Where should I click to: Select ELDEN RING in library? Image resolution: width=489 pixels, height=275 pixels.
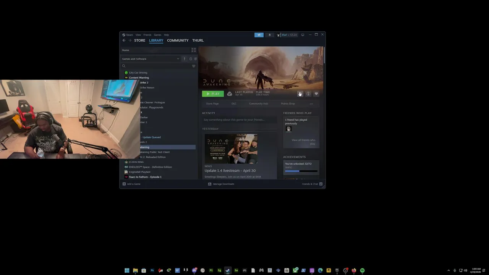tap(136, 162)
